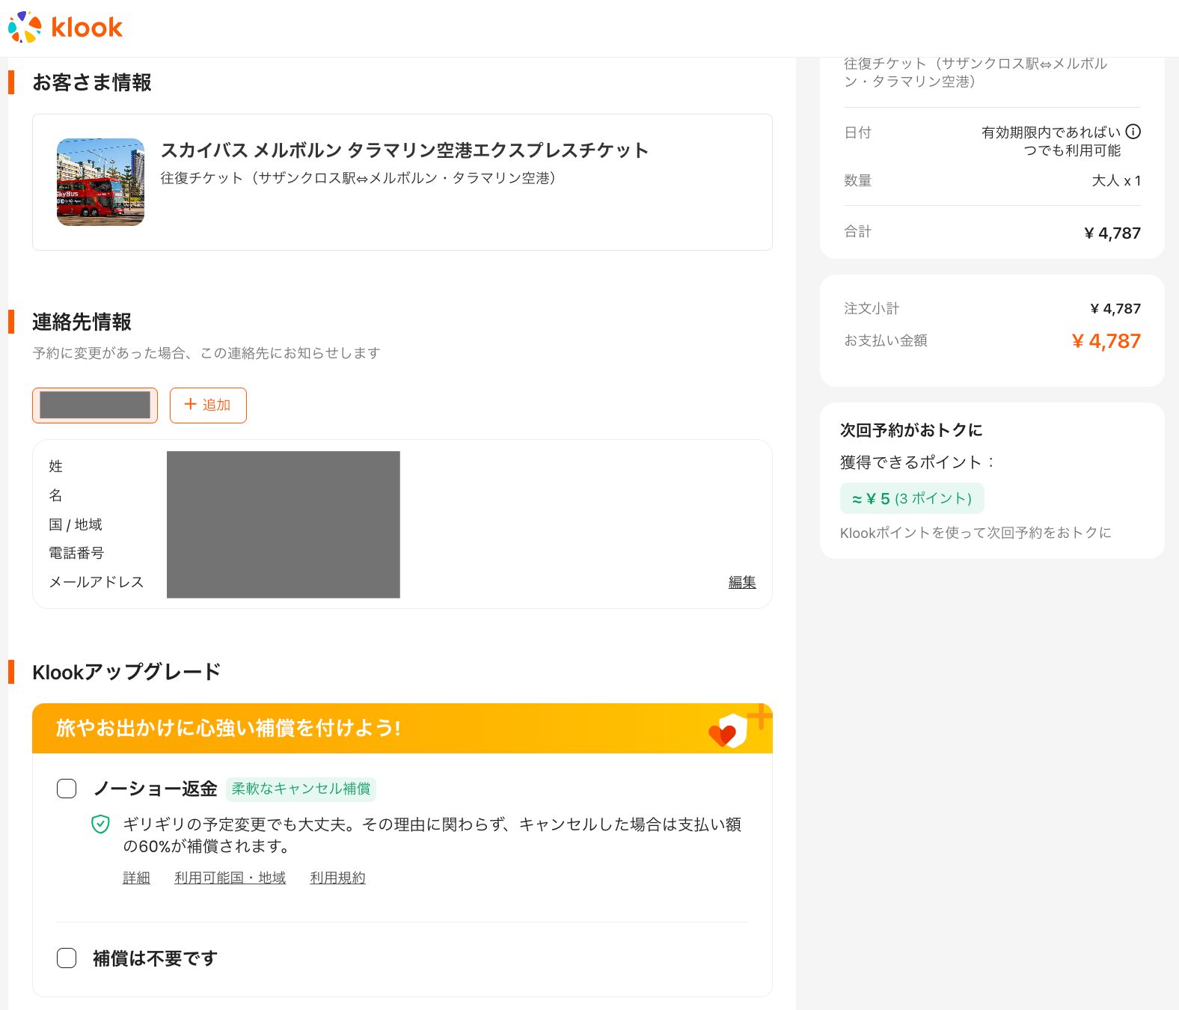The image size is (1179, 1010).
Task: Click the 国 / 地域 field label
Action: point(76,524)
